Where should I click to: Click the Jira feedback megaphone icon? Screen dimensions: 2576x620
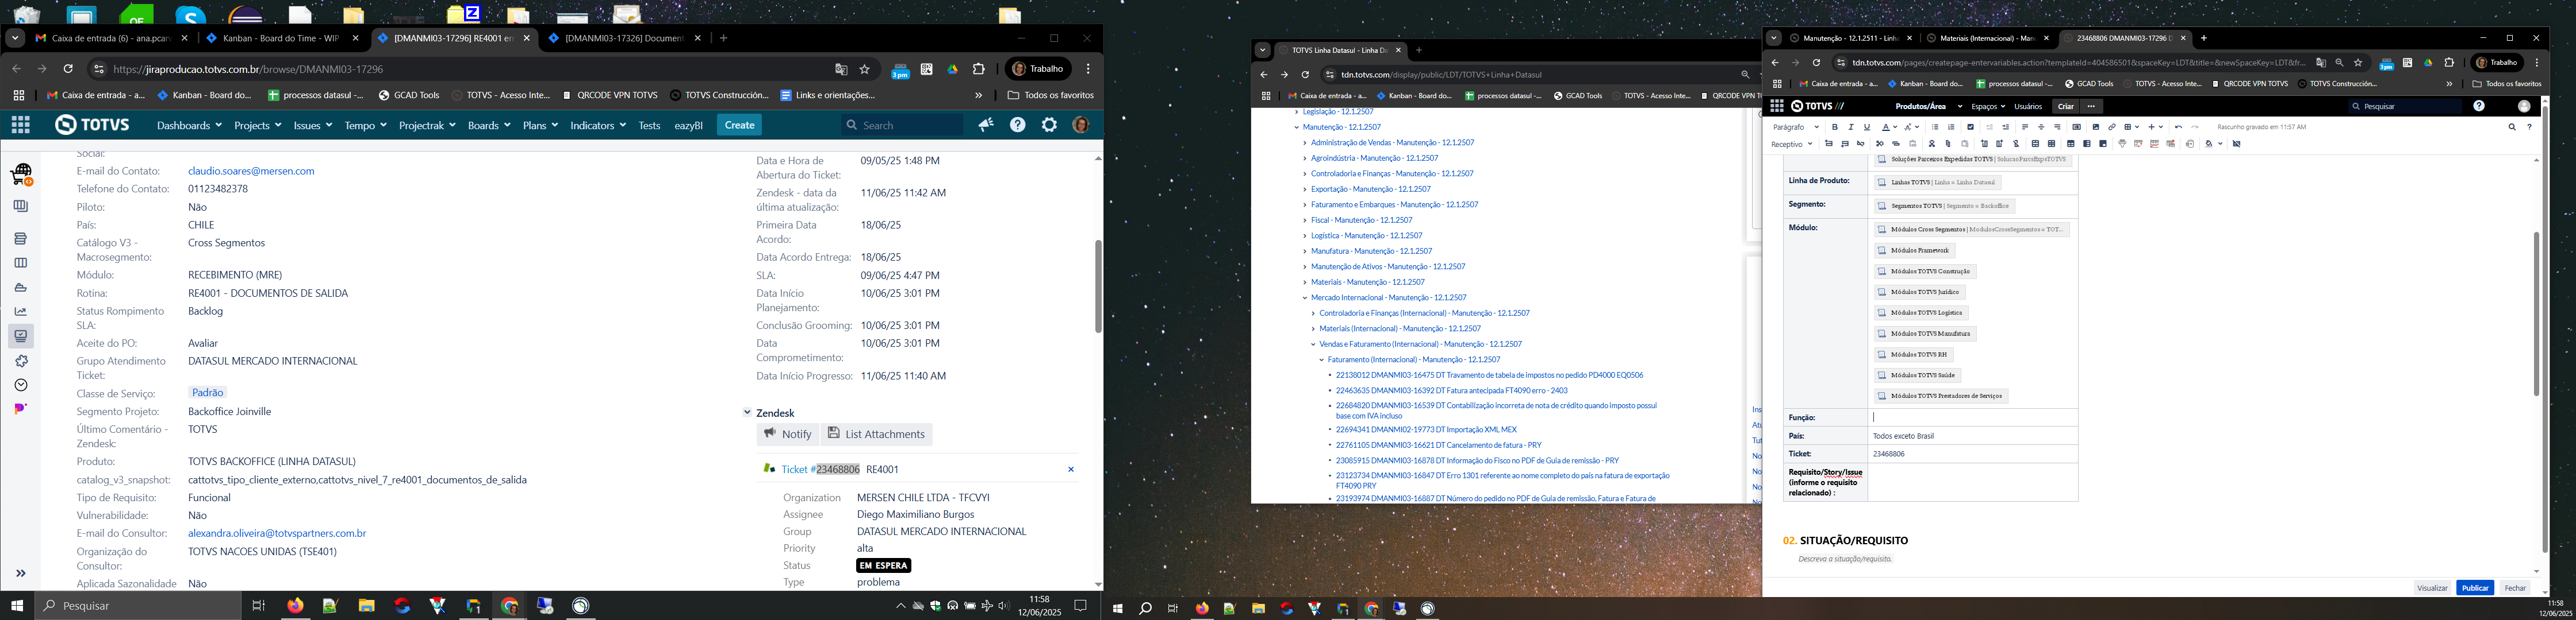[986, 125]
